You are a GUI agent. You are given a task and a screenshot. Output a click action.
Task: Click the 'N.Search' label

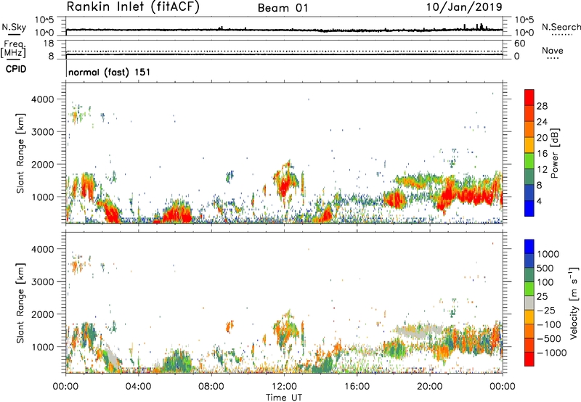(x=561, y=27)
